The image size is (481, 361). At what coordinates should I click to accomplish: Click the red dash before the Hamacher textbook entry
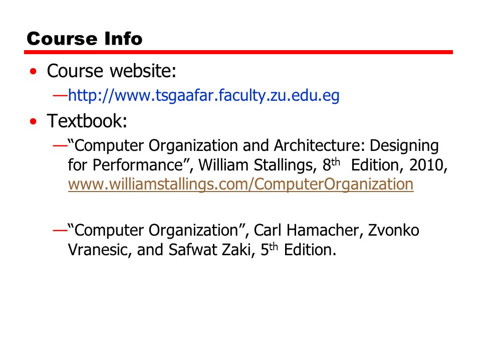[60, 230]
